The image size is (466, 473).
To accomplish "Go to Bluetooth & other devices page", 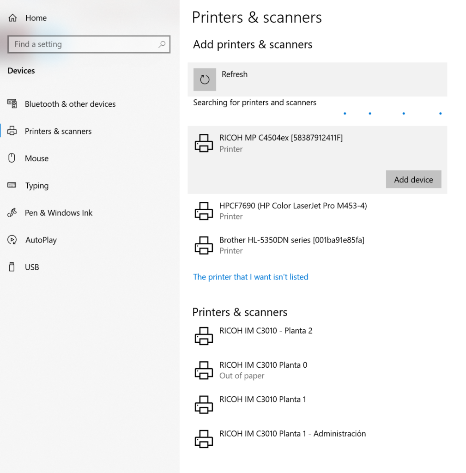I will (x=70, y=104).
